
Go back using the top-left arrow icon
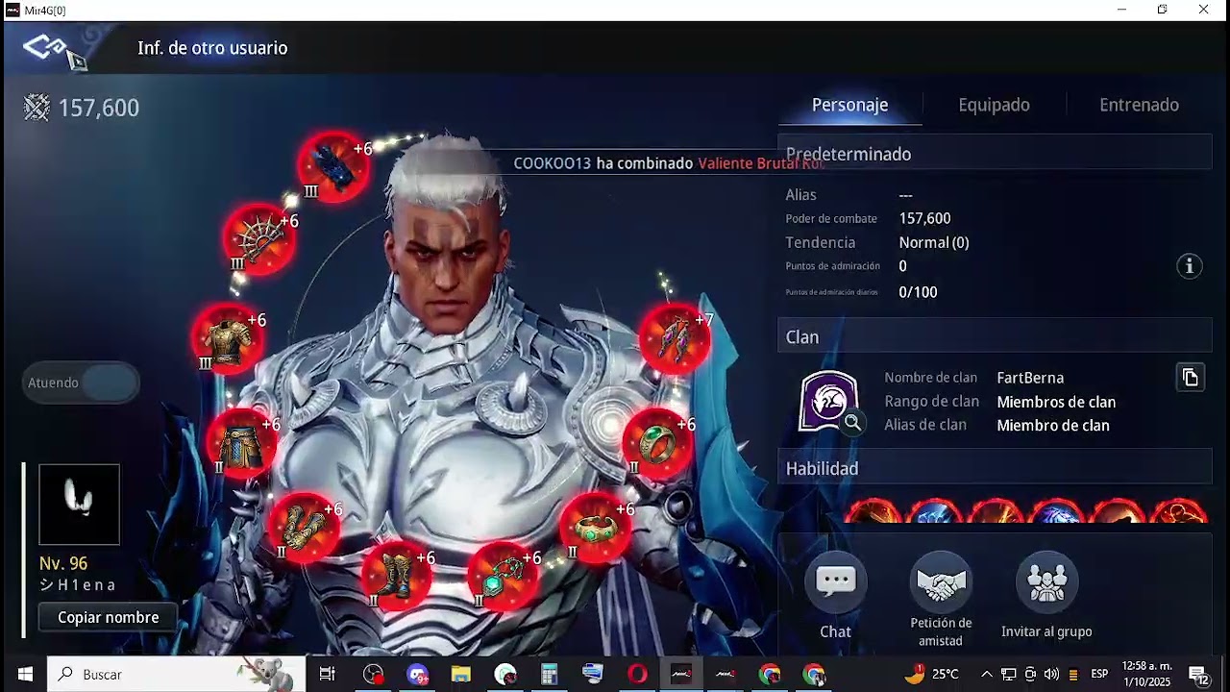pyautogui.click(x=45, y=47)
